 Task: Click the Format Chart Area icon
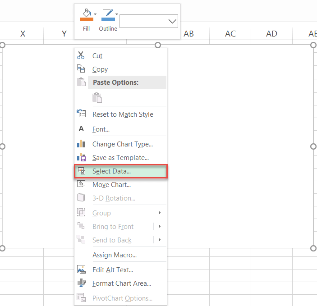[82, 283]
